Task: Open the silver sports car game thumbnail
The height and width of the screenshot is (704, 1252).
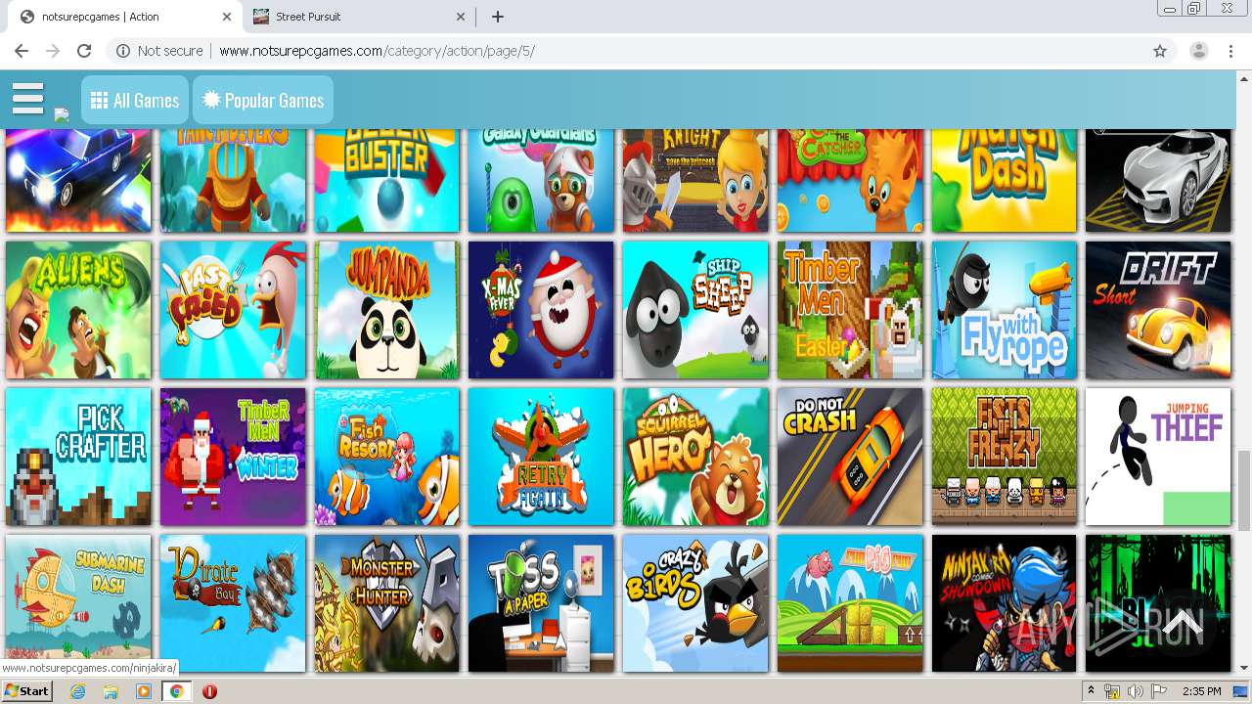Action: point(1158,181)
